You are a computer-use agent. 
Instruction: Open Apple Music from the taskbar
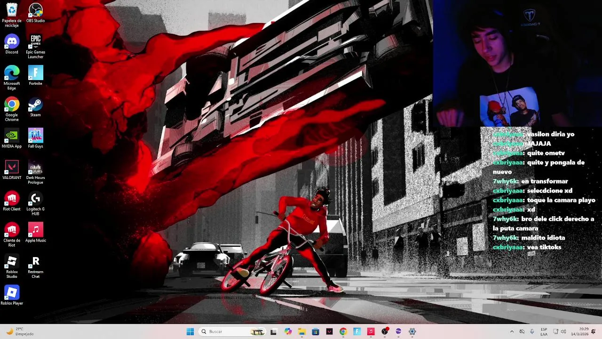pyautogui.click(x=371, y=331)
